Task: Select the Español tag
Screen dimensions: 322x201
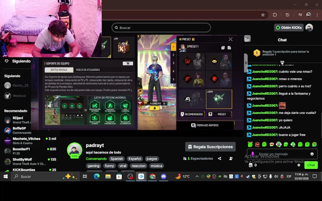Action: click(x=135, y=159)
